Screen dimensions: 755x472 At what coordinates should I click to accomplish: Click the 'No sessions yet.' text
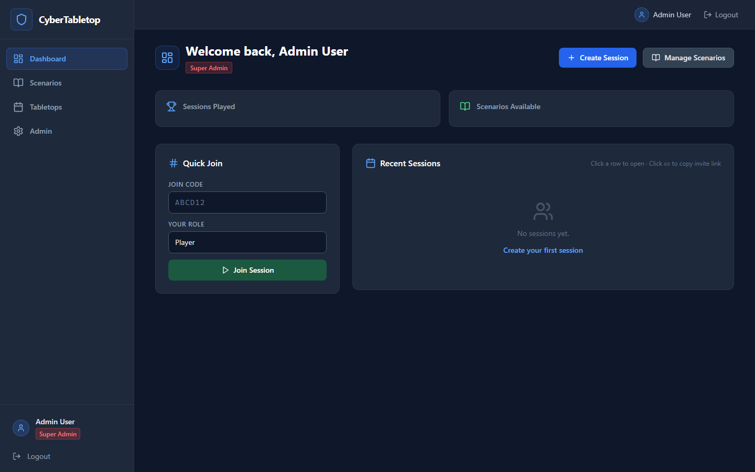pos(543,233)
